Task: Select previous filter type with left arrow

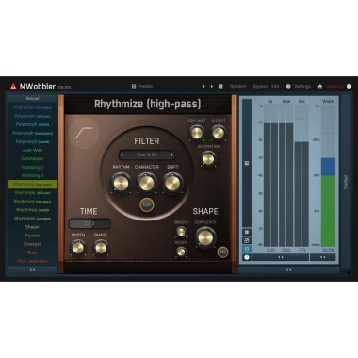Action: pos(122,155)
